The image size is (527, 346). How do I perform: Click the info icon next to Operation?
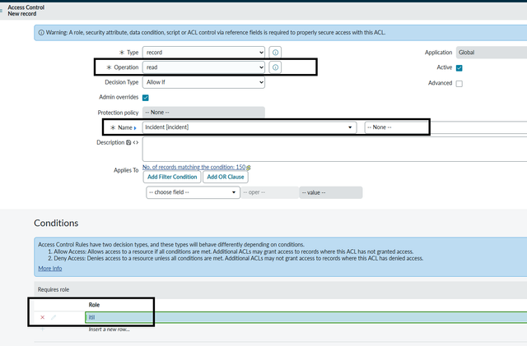[x=275, y=67]
